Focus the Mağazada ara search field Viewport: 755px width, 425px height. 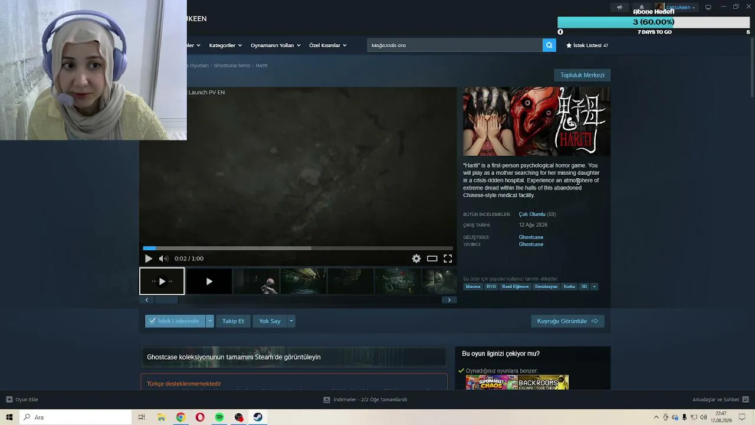pyautogui.click(x=455, y=45)
